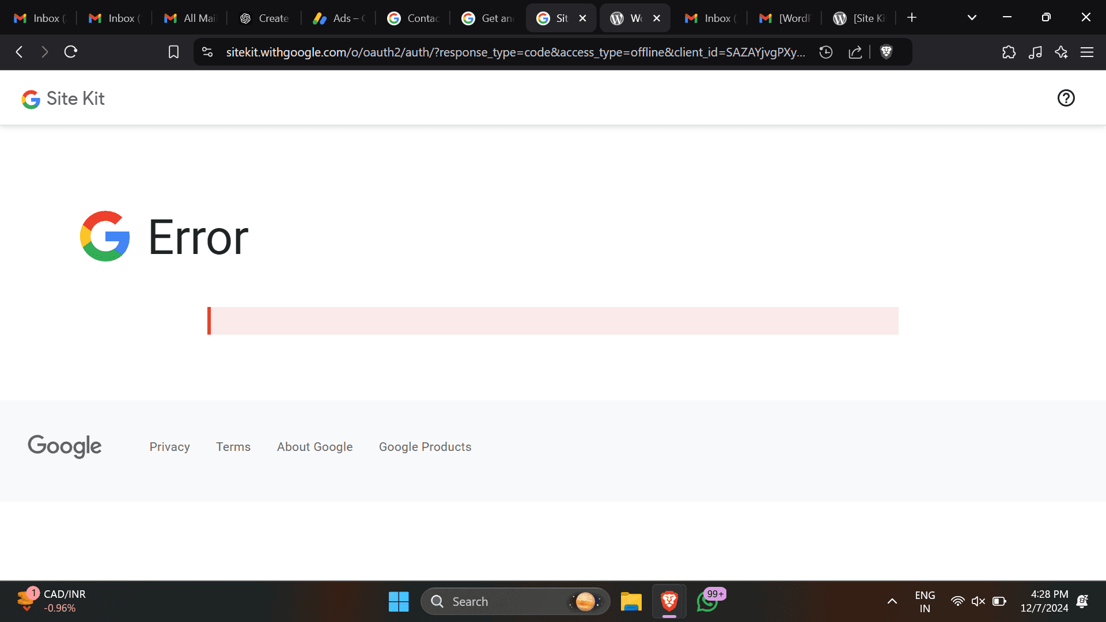Switch to the All Mail Gmail tab
The width and height of the screenshot is (1106, 622).
click(x=190, y=18)
